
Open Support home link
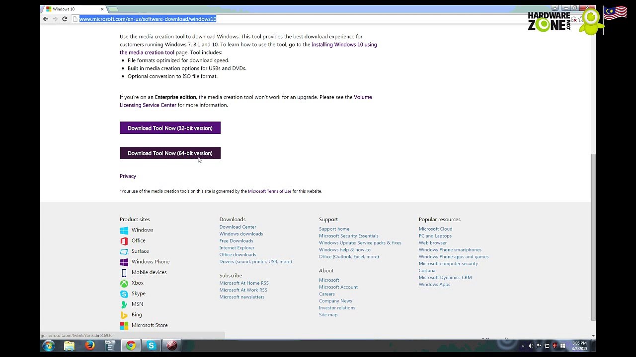coord(334,229)
